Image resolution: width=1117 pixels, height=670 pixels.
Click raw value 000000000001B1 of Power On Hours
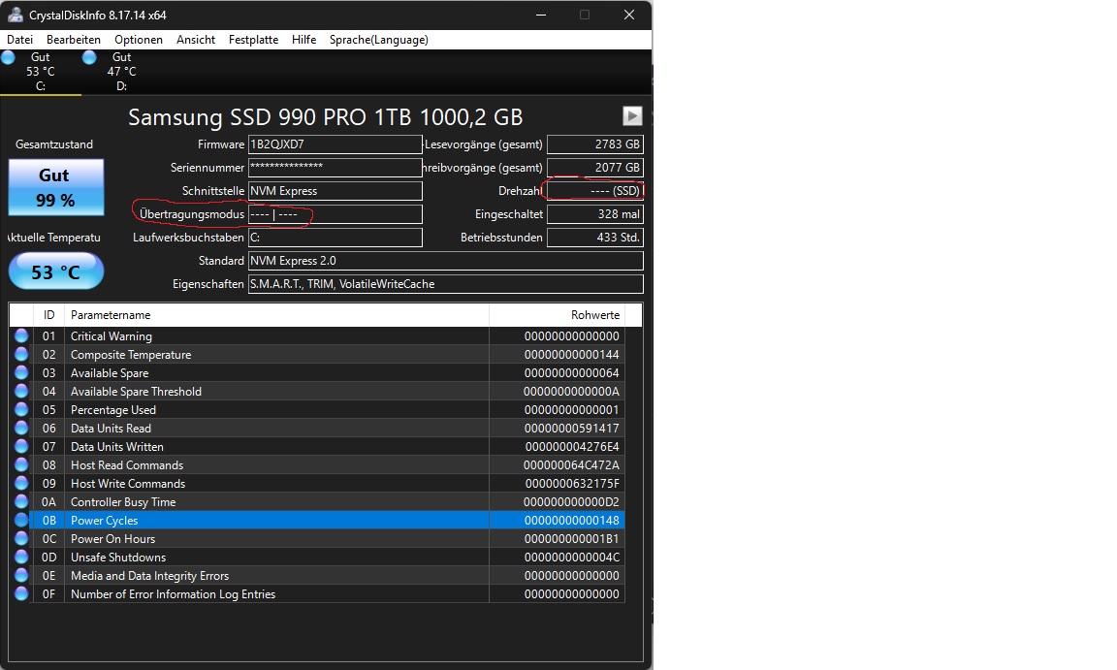tap(571, 539)
